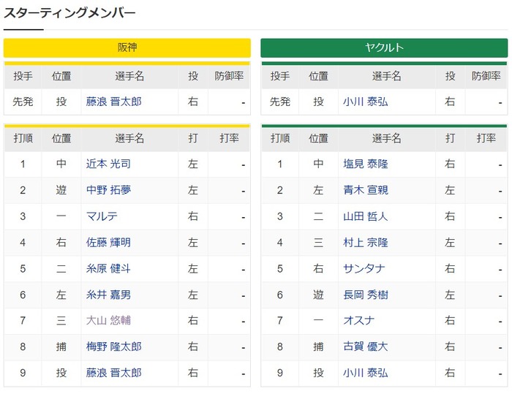Click the サンタナ player link
The width and height of the screenshot is (512, 394).
[x=364, y=269]
